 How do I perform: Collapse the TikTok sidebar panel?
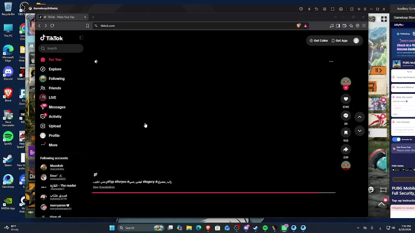[81, 38]
